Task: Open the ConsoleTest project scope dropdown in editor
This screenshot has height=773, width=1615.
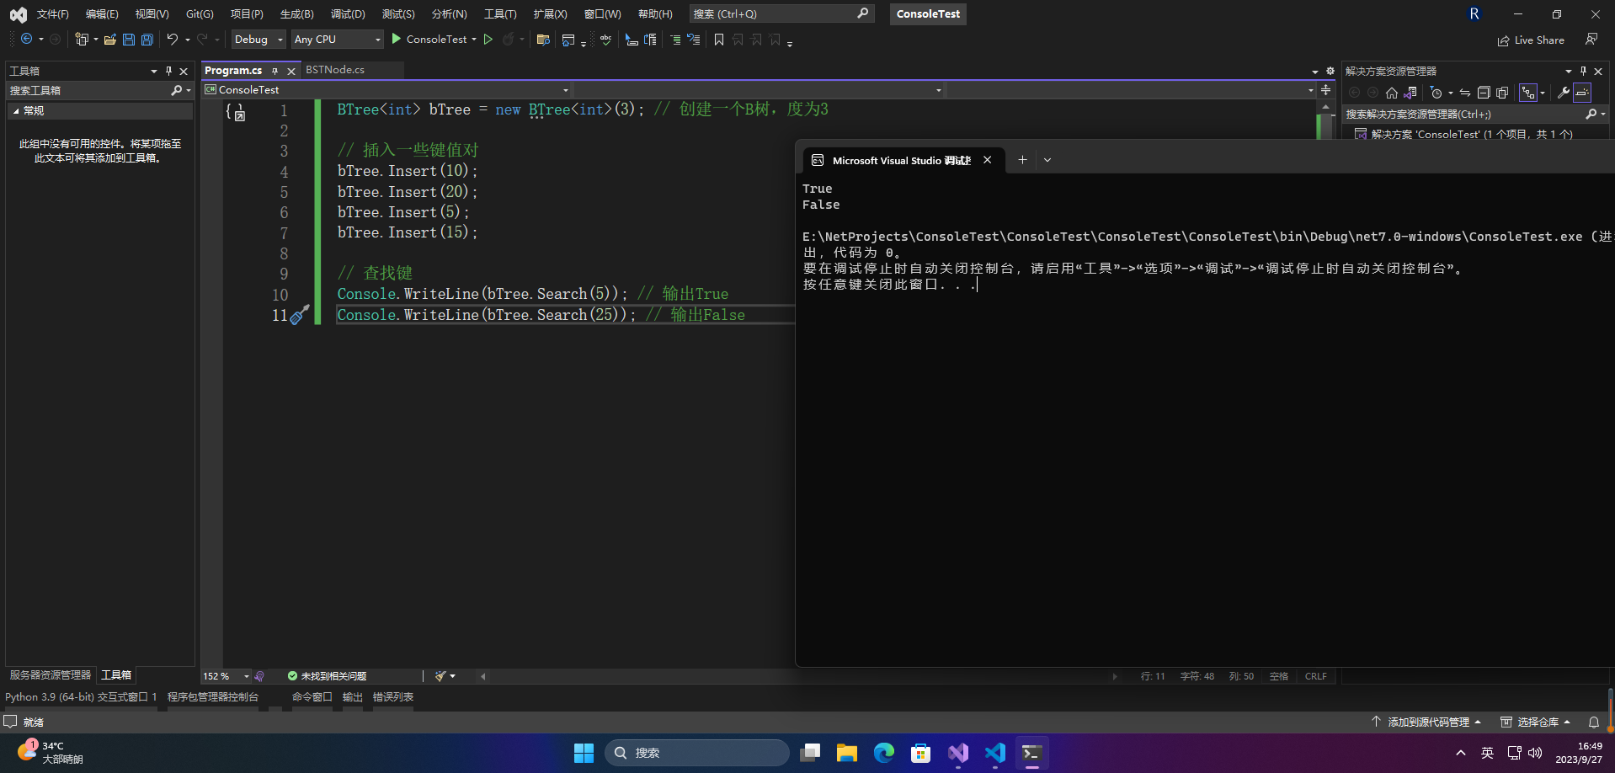Action: 386,90
